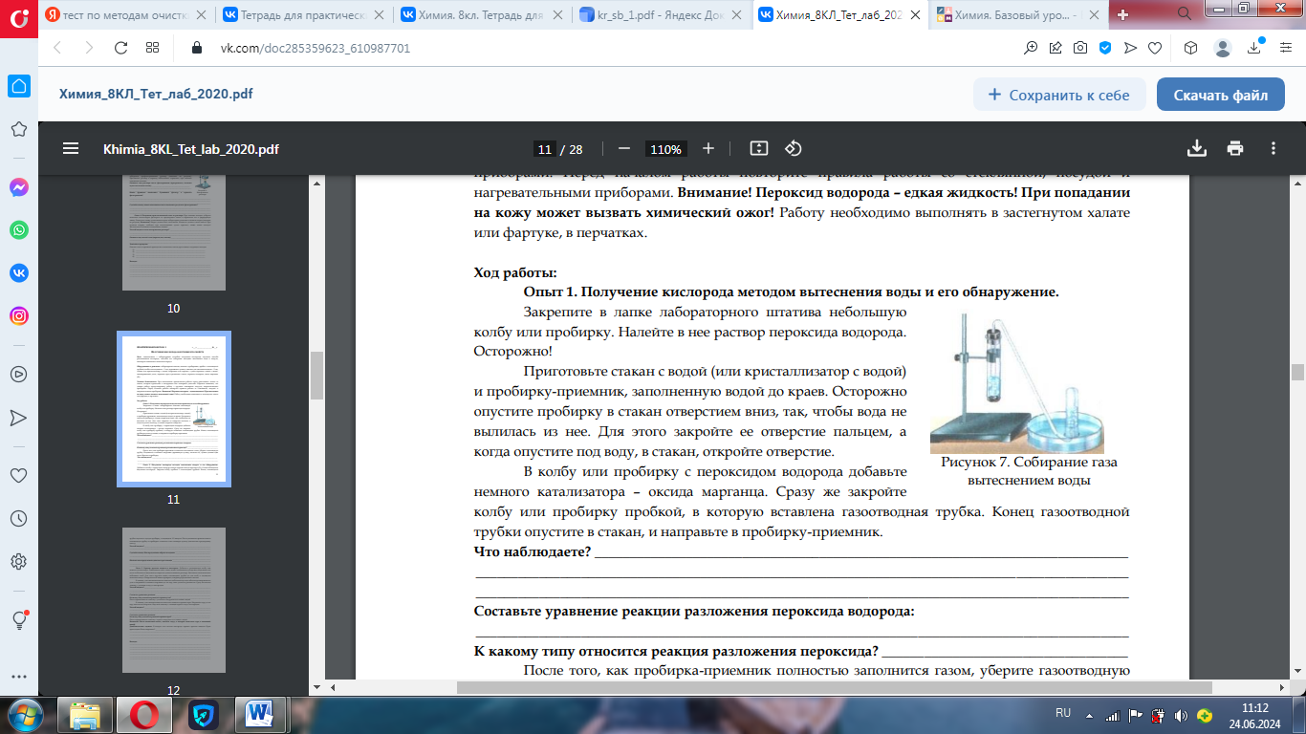This screenshot has width=1306, height=734.
Task: Open the lightbulb tips icon in sidebar
Action: click(18, 619)
